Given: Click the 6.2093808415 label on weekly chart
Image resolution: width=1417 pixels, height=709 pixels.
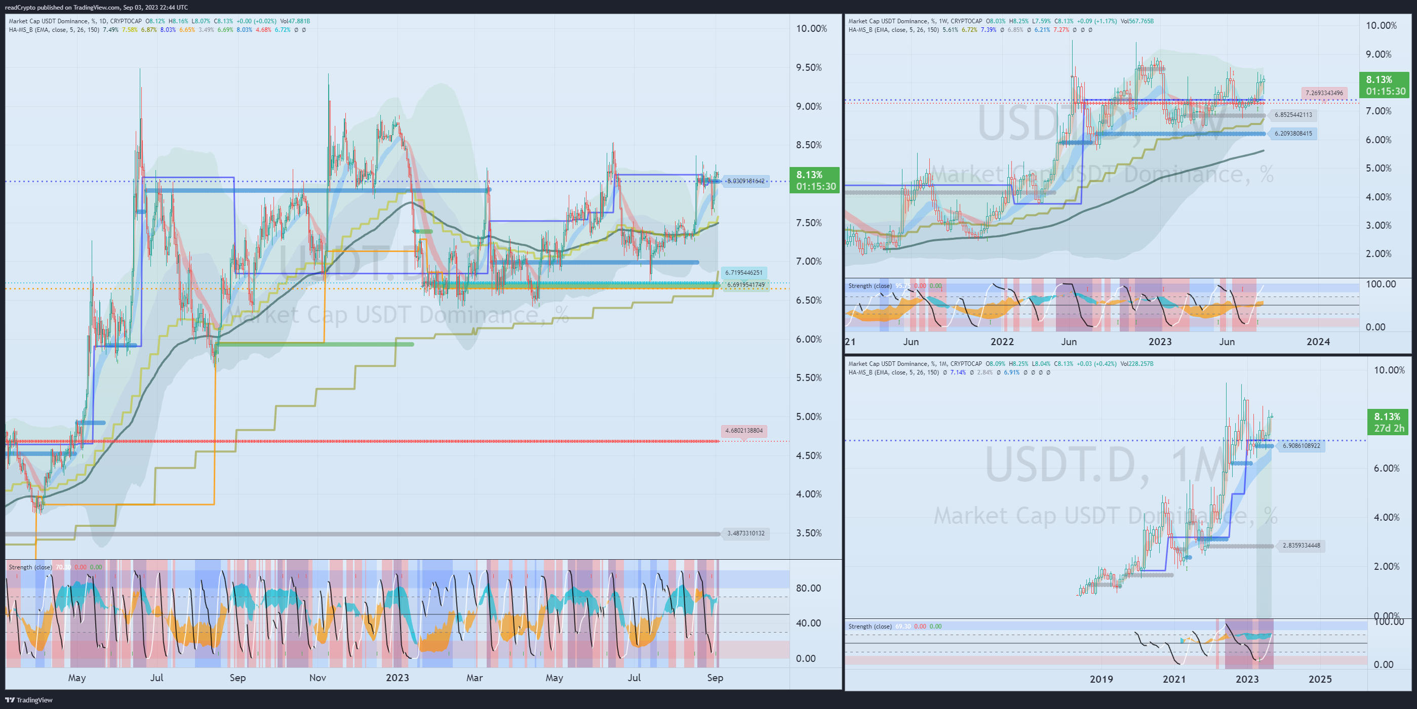Looking at the screenshot, I should pyautogui.click(x=1293, y=134).
